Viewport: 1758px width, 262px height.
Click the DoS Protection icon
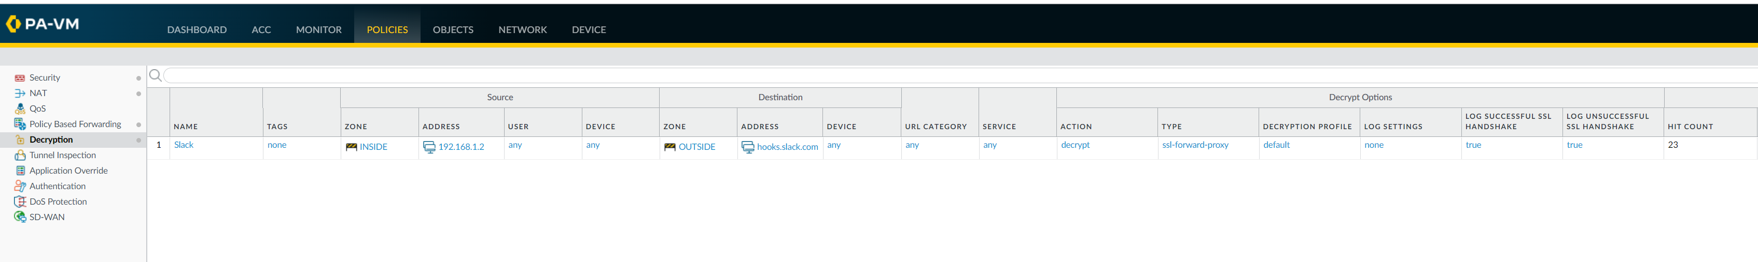20,202
